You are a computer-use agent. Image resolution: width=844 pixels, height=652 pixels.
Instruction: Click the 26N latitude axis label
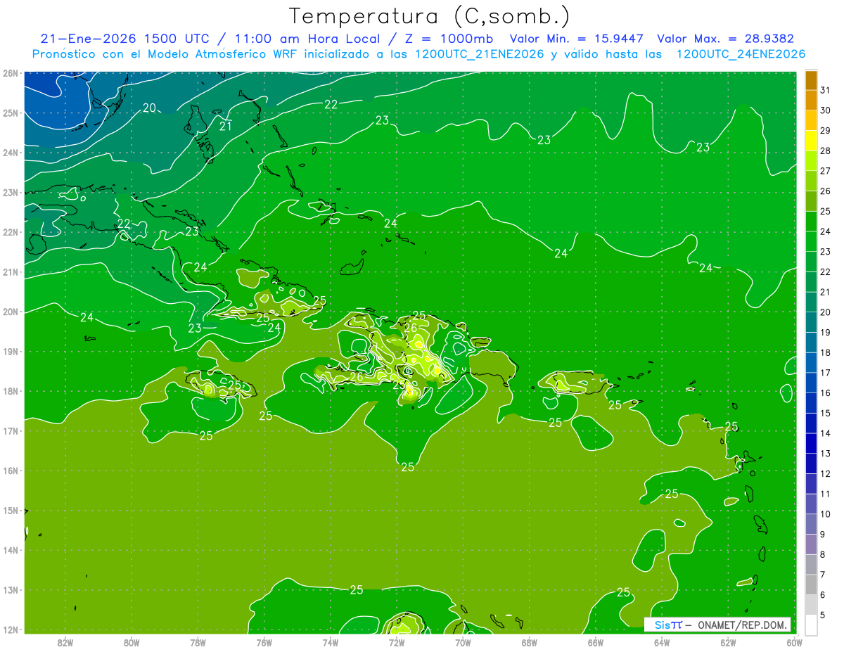pos(10,73)
